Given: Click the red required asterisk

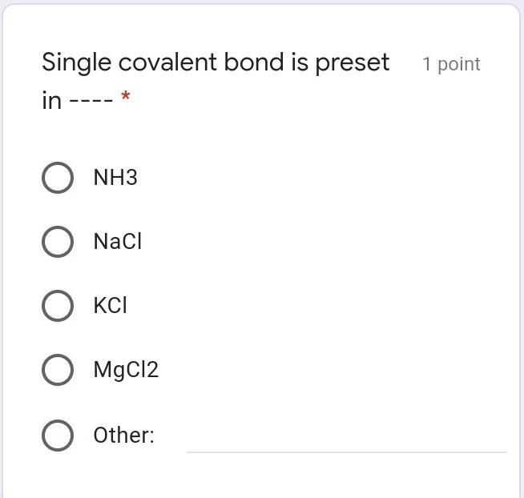Looking at the screenshot, I should (125, 98).
